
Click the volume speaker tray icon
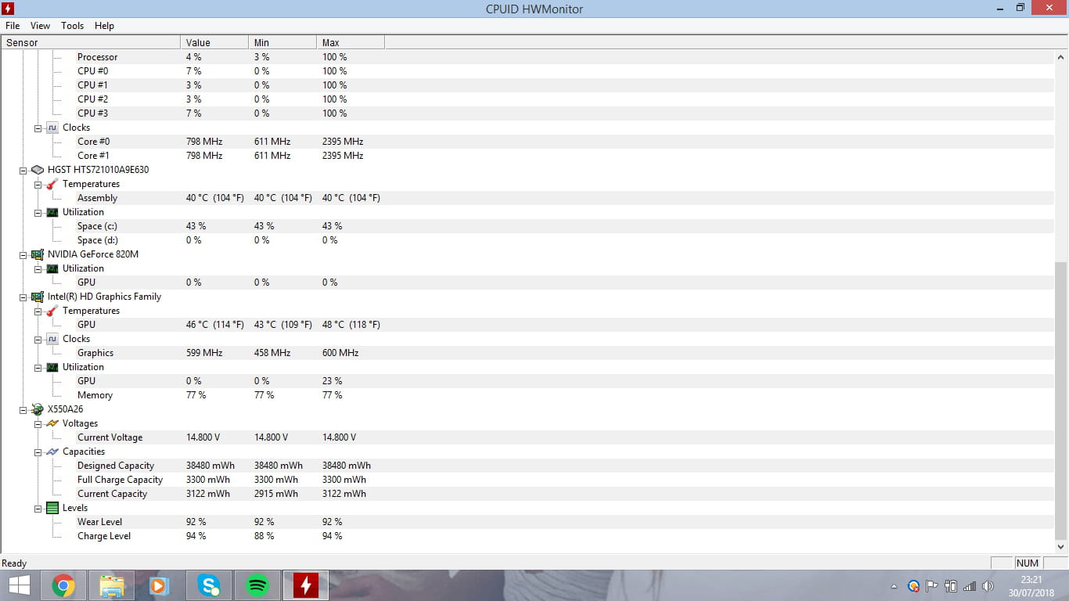(x=988, y=585)
